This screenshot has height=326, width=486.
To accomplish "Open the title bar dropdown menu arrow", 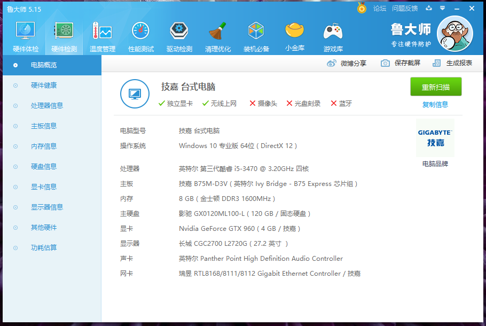I will (443, 9).
